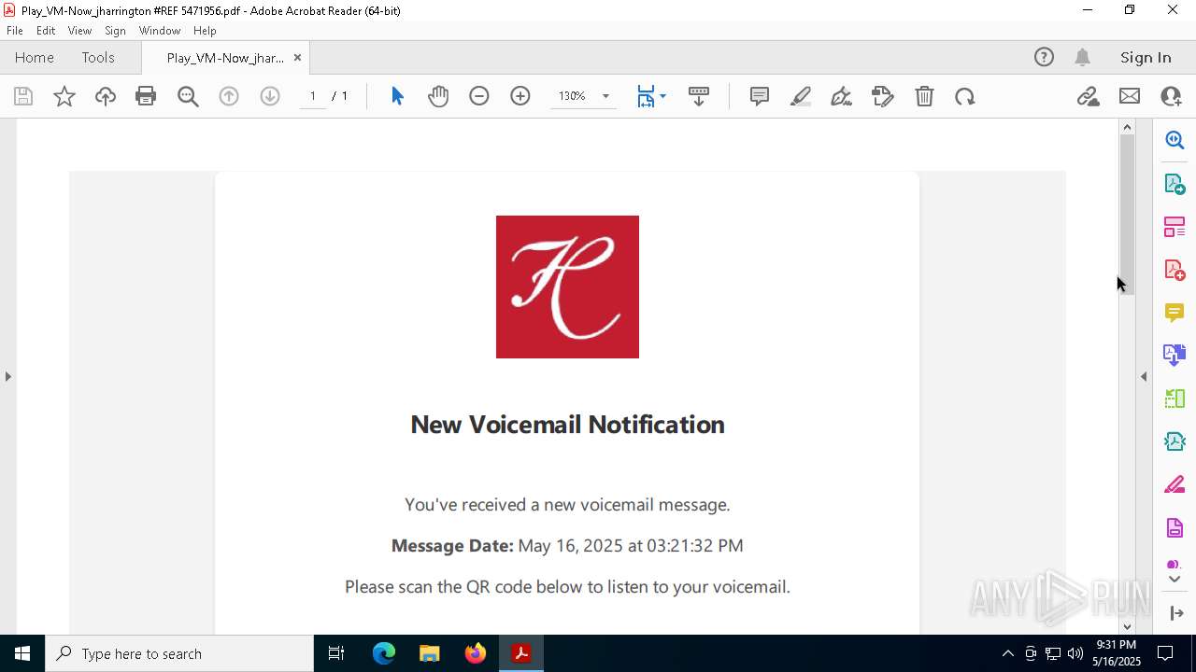Open the purple document tool in right pane
Image resolution: width=1196 pixels, height=672 pixels.
[1175, 527]
